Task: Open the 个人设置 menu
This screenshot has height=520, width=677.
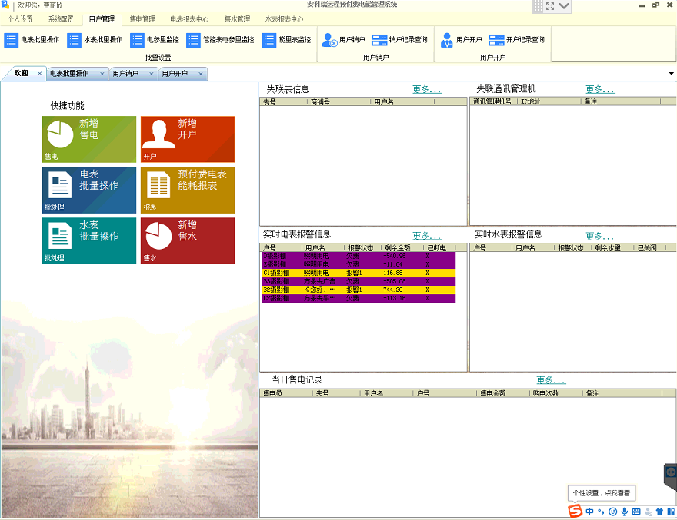Action: [x=20, y=19]
